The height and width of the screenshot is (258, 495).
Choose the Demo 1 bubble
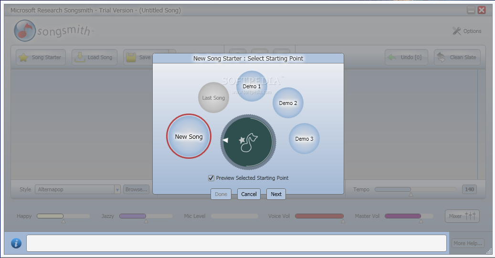tap(252, 86)
